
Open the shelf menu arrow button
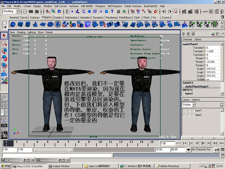pyautogui.click(x=5, y=27)
